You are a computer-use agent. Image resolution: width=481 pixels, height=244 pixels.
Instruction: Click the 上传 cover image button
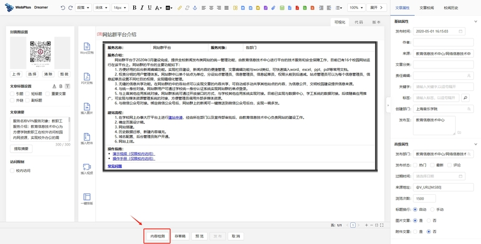click(x=16, y=74)
